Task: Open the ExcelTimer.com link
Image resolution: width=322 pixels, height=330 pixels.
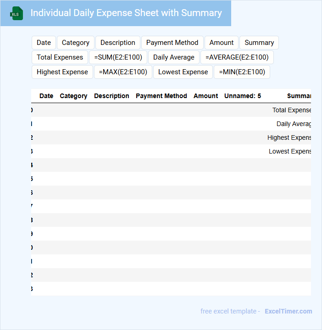Action: point(288,311)
